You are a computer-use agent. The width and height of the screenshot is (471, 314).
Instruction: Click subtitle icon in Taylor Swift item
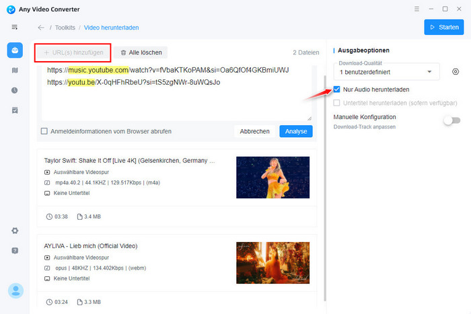[x=47, y=193]
